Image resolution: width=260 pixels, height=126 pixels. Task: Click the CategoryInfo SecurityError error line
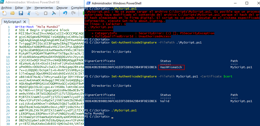pyautogui.click(x=152, y=33)
